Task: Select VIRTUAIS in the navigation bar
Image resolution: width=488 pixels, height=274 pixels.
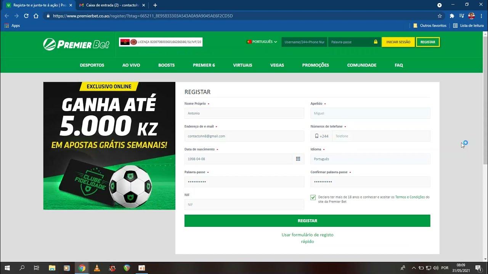Action: click(x=242, y=65)
